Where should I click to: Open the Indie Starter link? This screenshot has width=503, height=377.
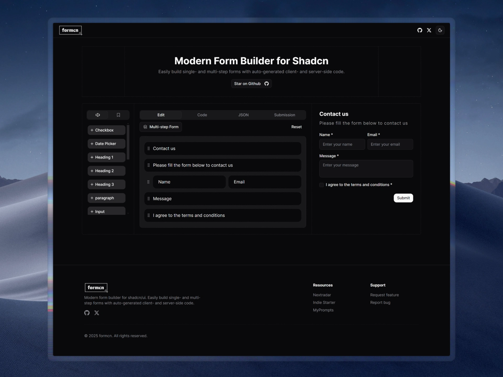(x=324, y=303)
